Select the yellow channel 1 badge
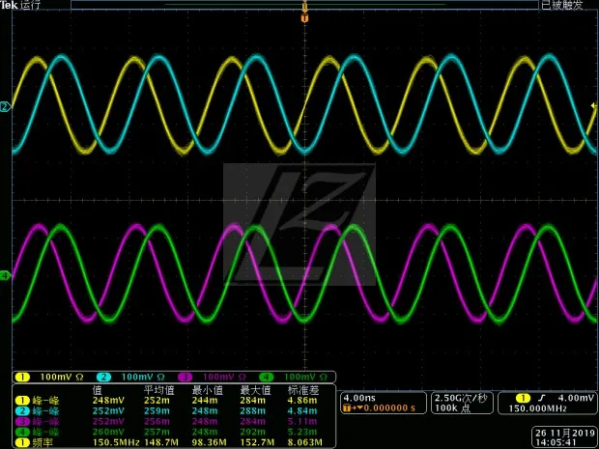The height and width of the screenshot is (449, 599). [22, 378]
